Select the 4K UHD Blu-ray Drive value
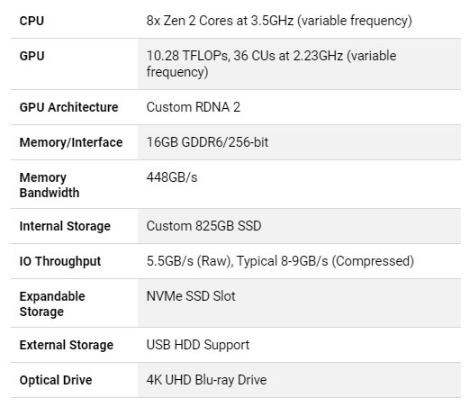The image size is (470, 407). [206, 380]
